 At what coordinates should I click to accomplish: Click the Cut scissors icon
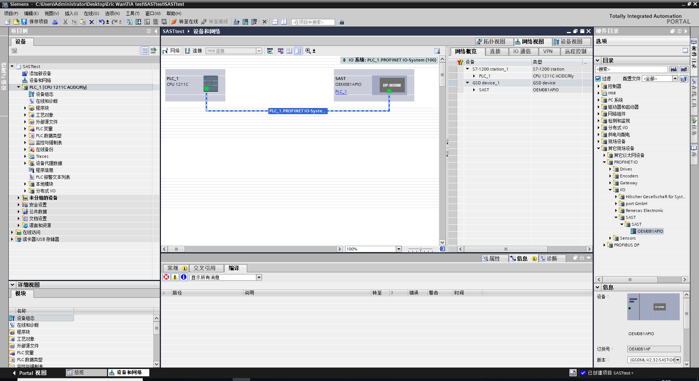(65, 22)
